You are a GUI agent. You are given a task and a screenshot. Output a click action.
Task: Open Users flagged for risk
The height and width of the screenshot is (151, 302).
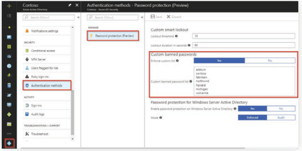coord(46,68)
